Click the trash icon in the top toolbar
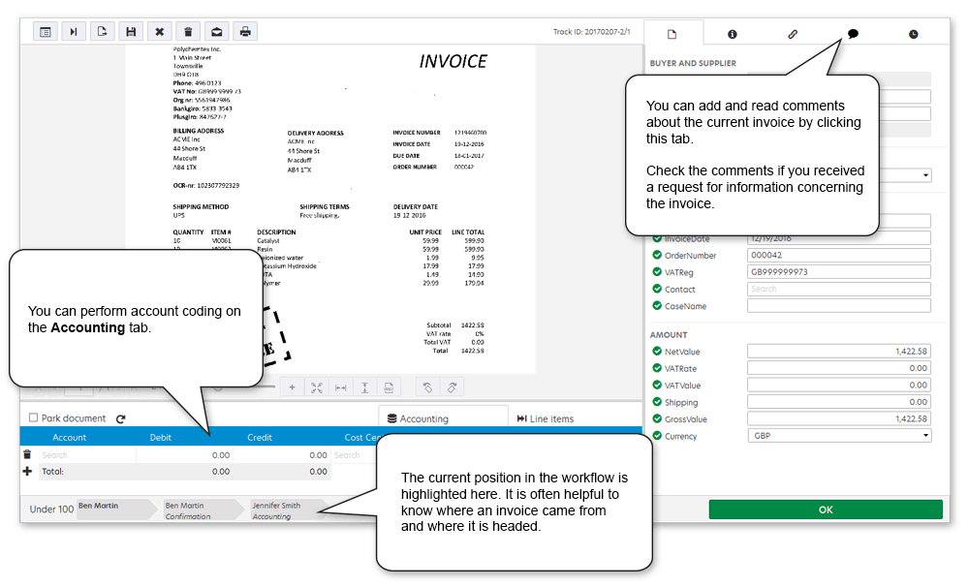969x587 pixels. (x=188, y=32)
